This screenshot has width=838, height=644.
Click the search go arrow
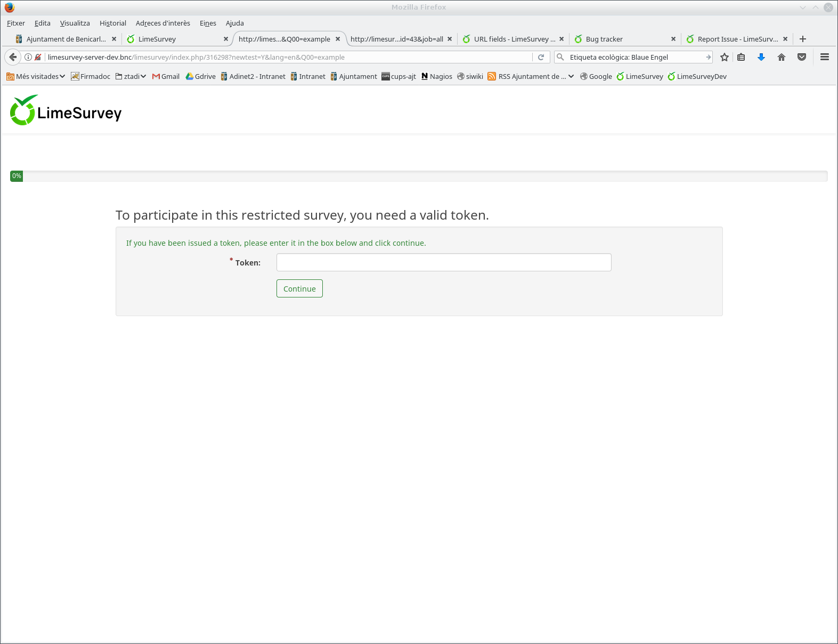point(708,57)
